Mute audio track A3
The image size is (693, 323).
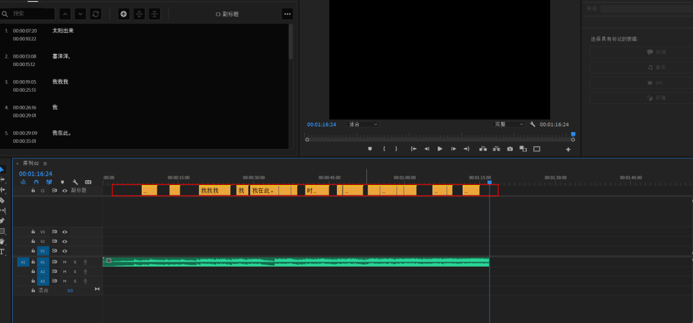[x=65, y=281]
